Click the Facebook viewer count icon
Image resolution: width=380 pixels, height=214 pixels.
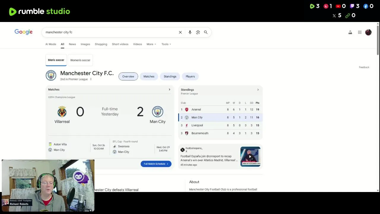tap(366, 6)
